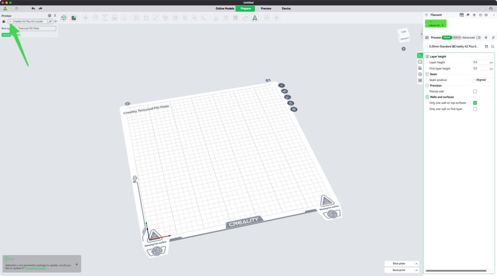The image size is (497, 276).
Task: Click the Slice plate button
Action: coord(399,263)
